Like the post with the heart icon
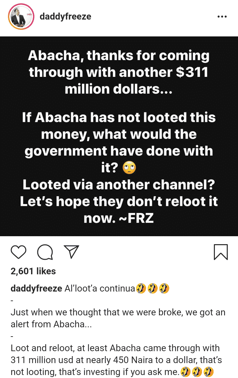This screenshot has height=378, width=238. coord(19,252)
